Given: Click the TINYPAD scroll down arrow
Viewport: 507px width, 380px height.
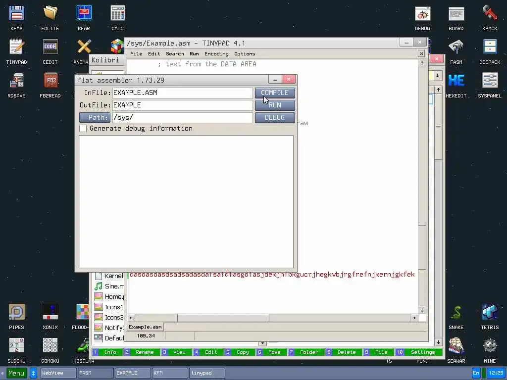Looking at the screenshot, I should [422, 310].
